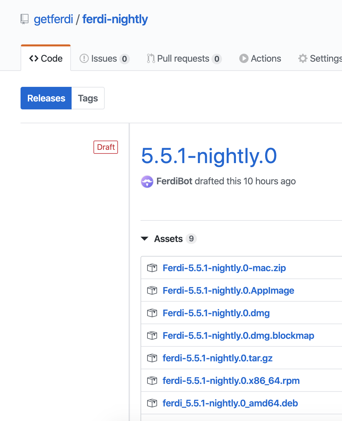Download Ferdi-5.5.1-nightly.0.AppImage
The width and height of the screenshot is (342, 421).
228,290
